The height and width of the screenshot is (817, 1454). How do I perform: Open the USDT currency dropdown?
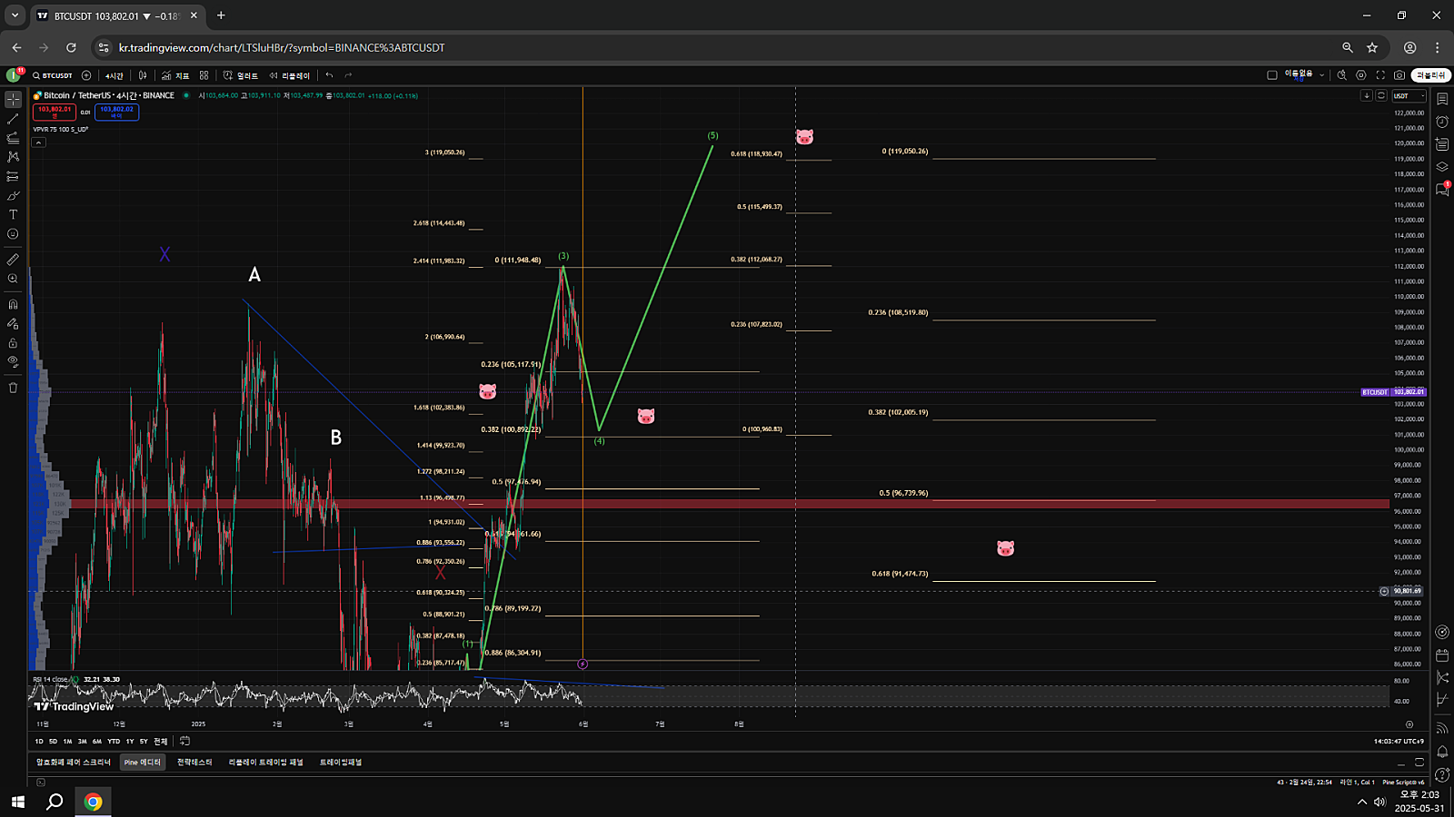(1409, 95)
